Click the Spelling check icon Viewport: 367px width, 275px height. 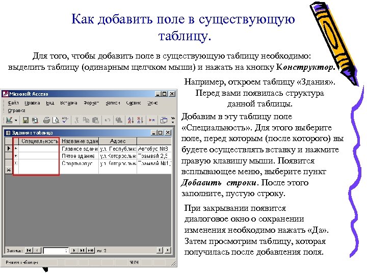click(65, 120)
